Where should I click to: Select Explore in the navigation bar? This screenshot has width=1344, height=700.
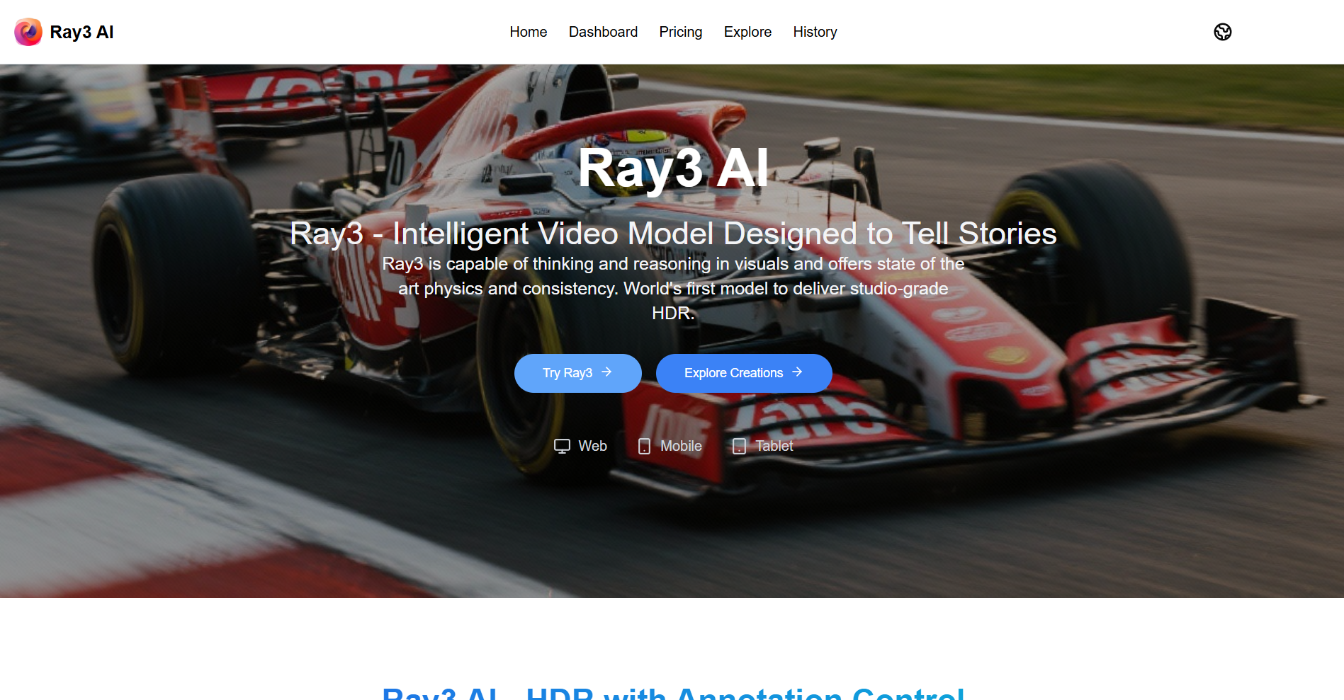click(x=747, y=32)
